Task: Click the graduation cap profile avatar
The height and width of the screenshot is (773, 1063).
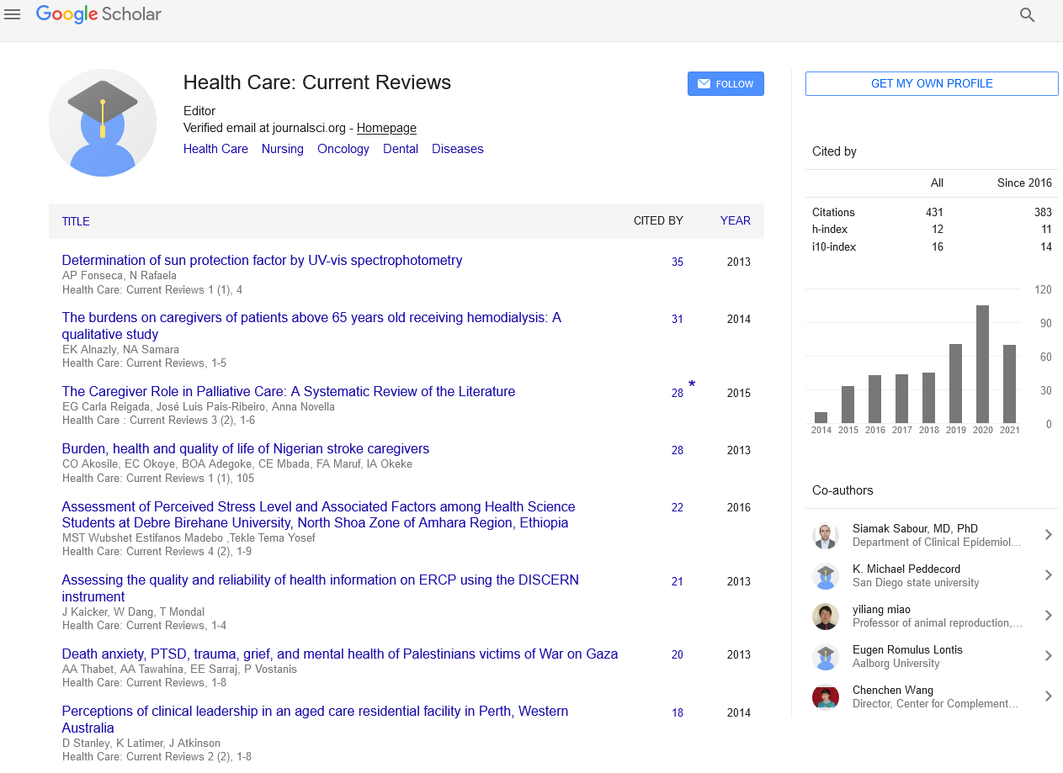Action: point(103,123)
